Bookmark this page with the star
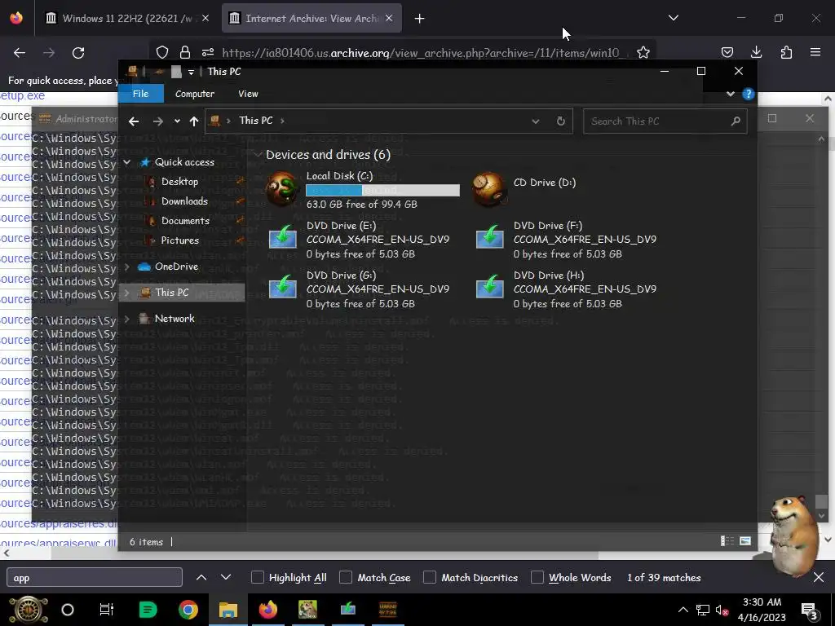 pyautogui.click(x=643, y=52)
